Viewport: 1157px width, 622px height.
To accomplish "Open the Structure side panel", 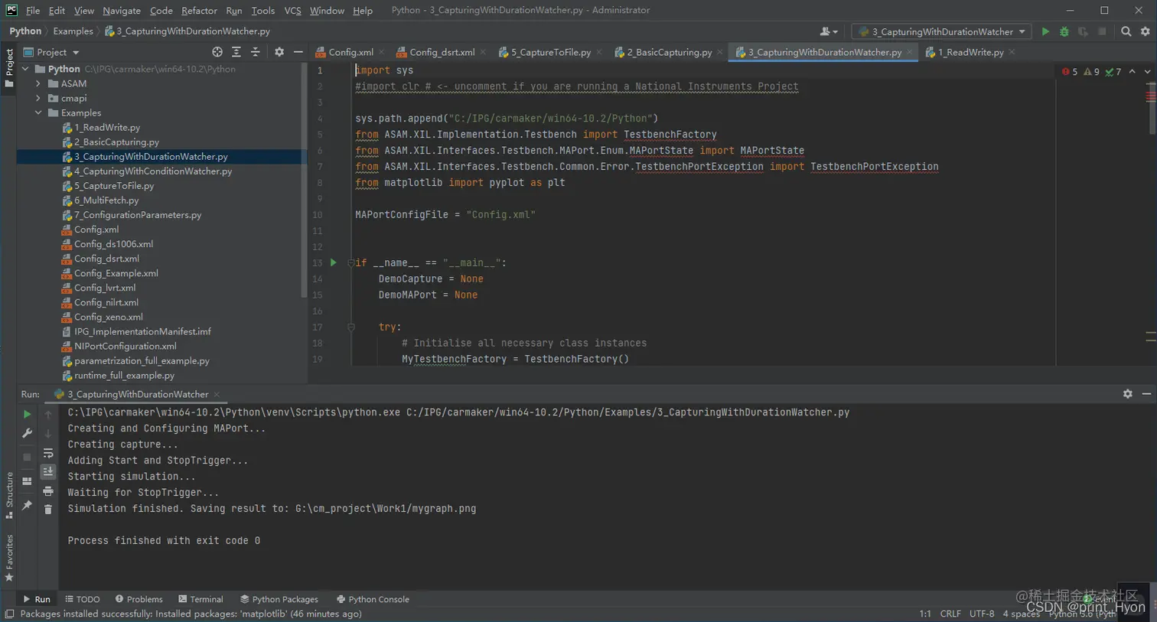I will 9,495.
